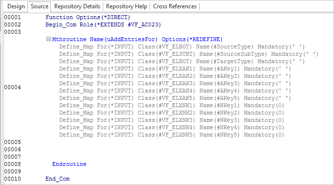This screenshot has height=185, width=334.
Task: Click the Define_Map #NKey1 line
Action: click(172, 106)
